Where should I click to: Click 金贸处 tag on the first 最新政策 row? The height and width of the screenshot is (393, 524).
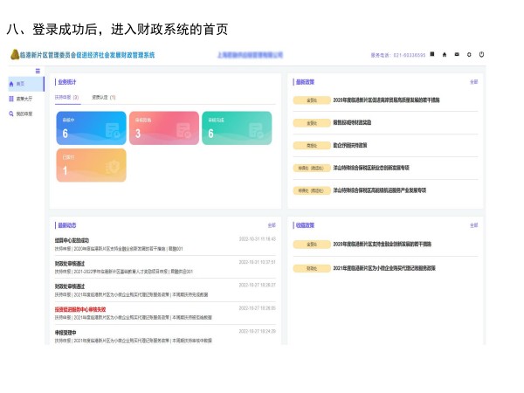[312, 100]
